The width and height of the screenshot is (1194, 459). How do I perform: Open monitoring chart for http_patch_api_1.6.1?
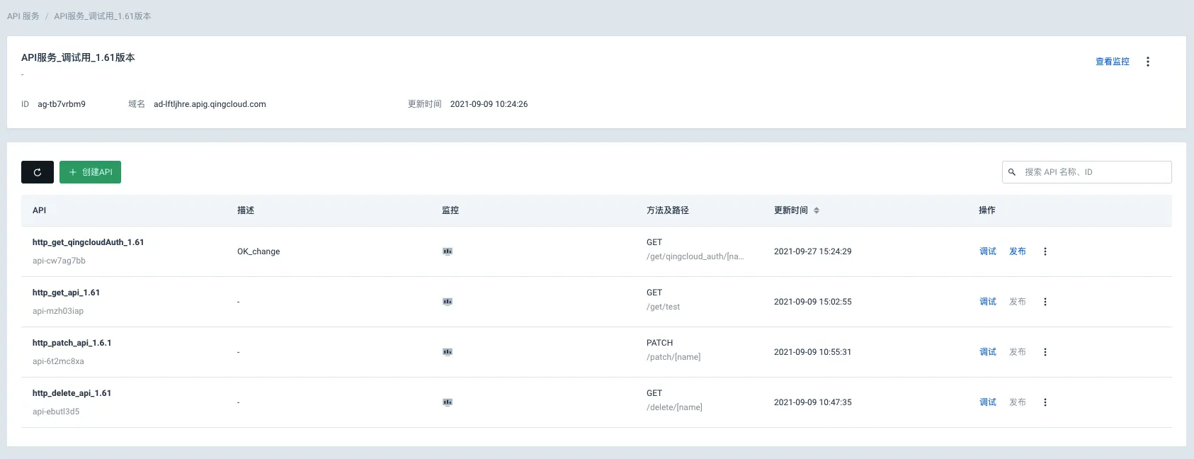(x=448, y=352)
